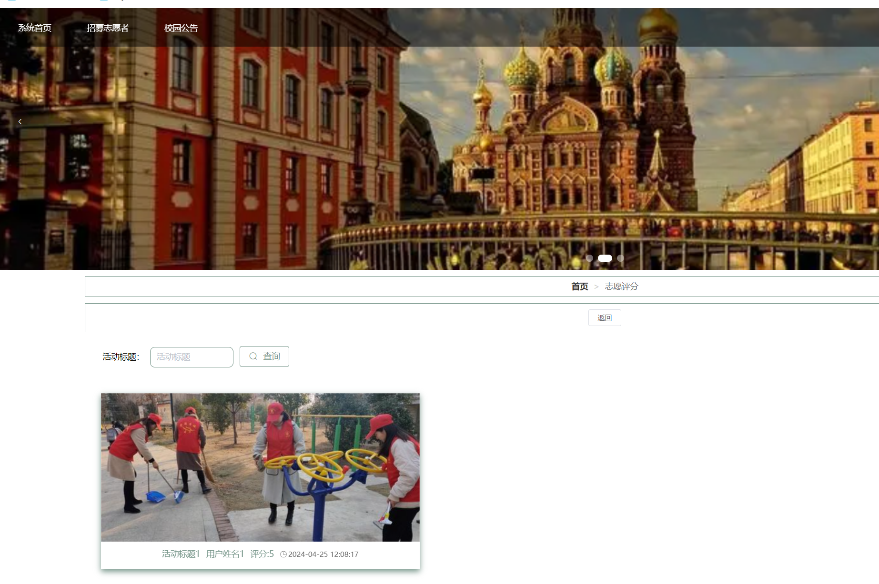Image resolution: width=879 pixels, height=584 pixels.
Task: Click the previous slide arrow on carousel
Action: [x=20, y=122]
